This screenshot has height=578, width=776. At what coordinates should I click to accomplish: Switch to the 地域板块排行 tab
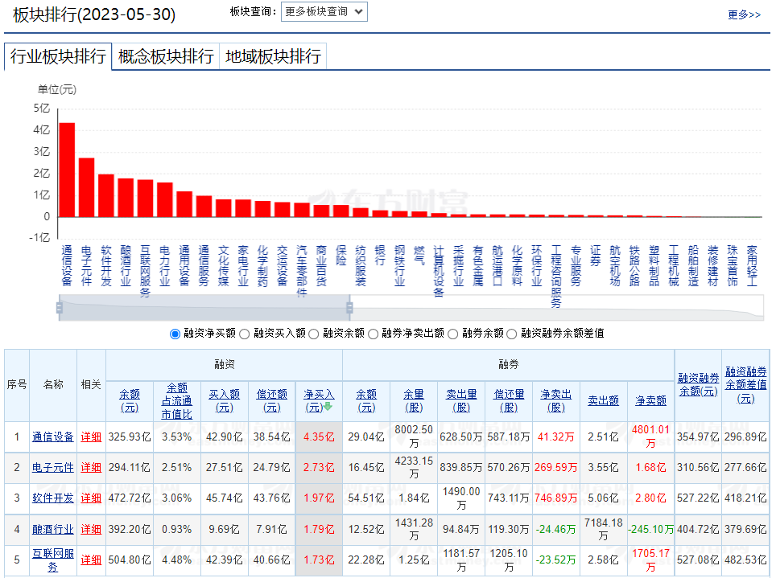(273, 56)
